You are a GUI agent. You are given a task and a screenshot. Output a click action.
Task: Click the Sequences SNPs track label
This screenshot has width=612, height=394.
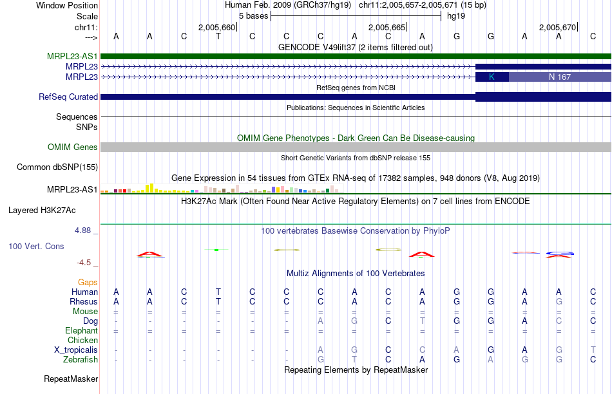pyautogui.click(x=77, y=122)
